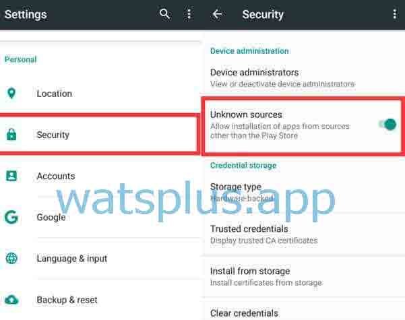405x320 pixels.
Task: Tap the search magnifier icon in Settings
Action: 164,13
